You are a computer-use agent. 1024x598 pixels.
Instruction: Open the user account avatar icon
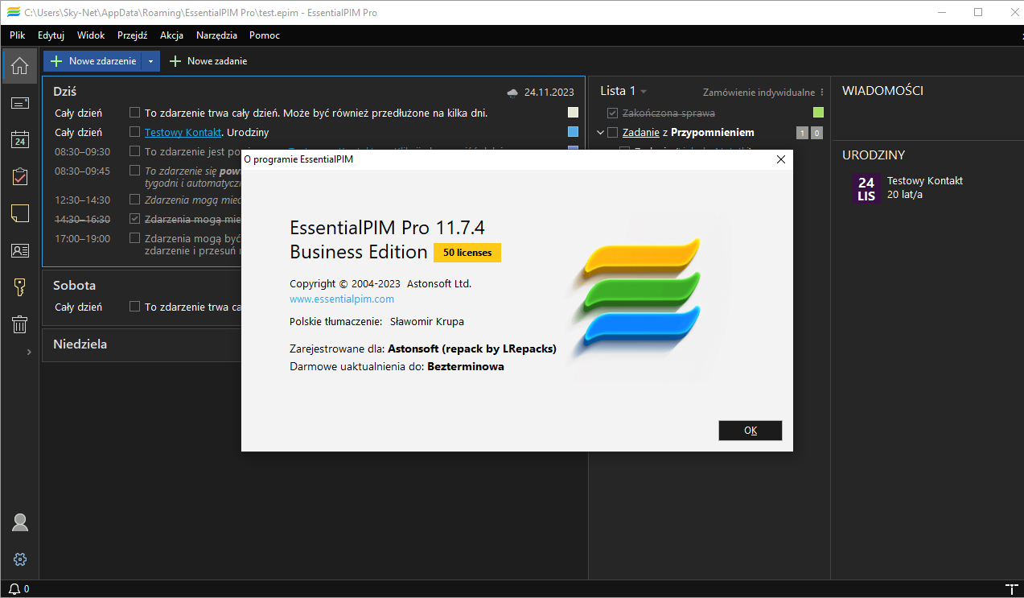[x=20, y=522]
